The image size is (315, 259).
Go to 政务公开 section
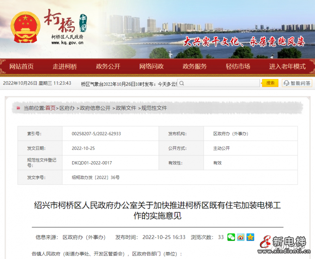click(108, 66)
